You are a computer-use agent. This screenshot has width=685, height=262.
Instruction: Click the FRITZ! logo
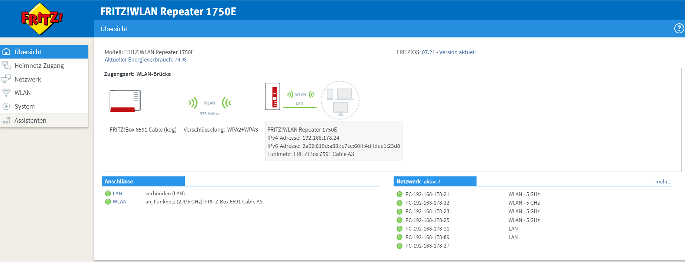pos(42,19)
